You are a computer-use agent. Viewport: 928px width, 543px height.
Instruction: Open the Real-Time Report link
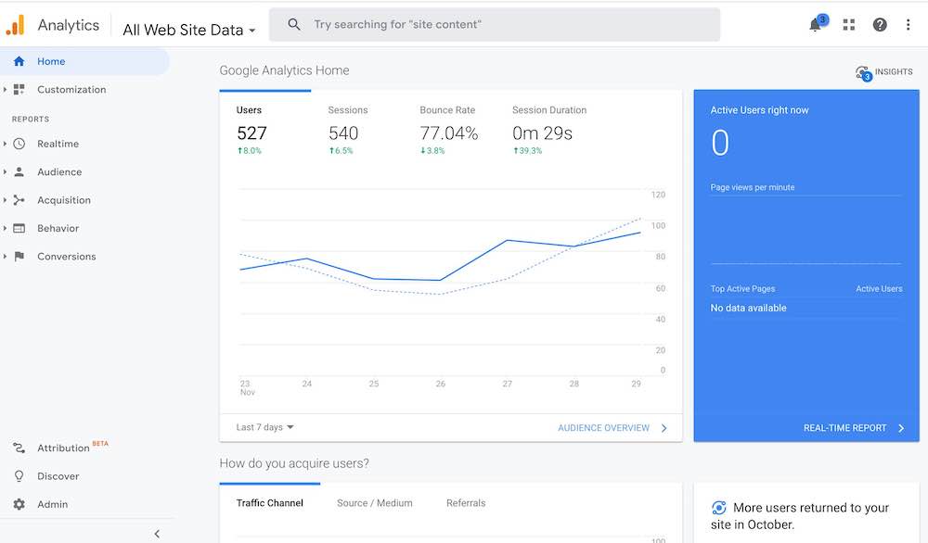click(x=844, y=428)
